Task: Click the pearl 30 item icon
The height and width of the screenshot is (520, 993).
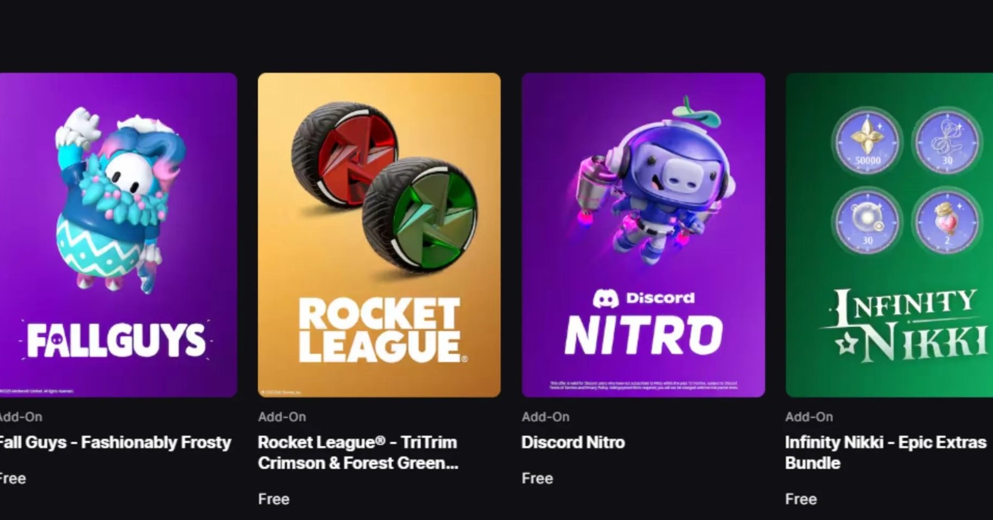Action: pyautogui.click(x=867, y=221)
